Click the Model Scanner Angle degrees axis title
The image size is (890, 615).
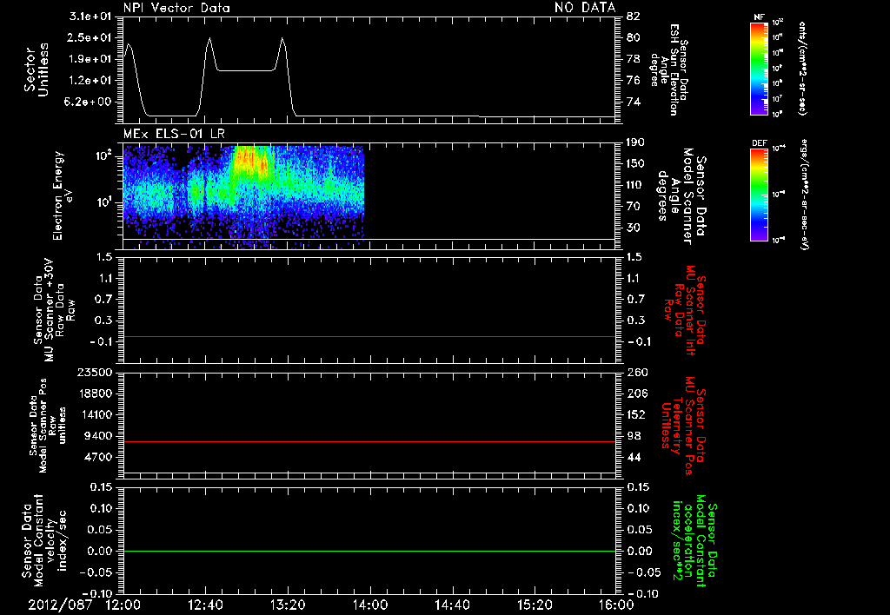[681, 196]
